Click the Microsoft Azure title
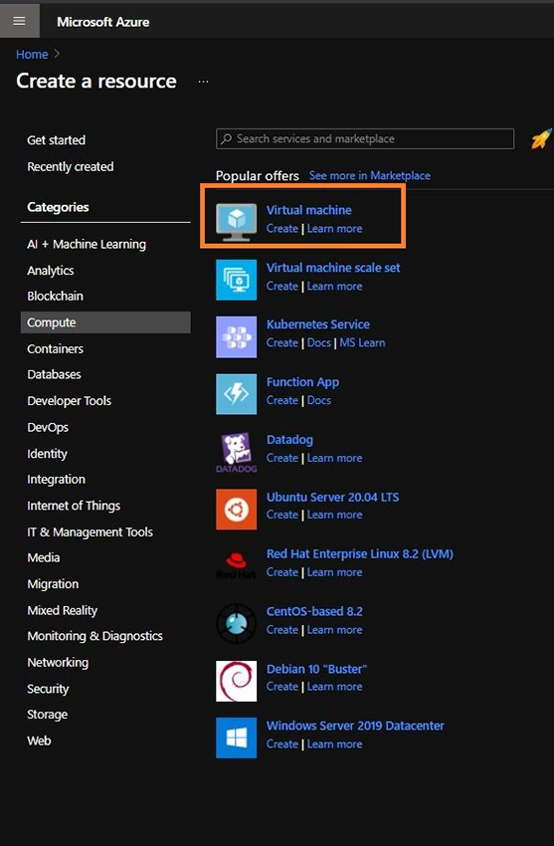Screen dimensions: 554x846 point(102,22)
